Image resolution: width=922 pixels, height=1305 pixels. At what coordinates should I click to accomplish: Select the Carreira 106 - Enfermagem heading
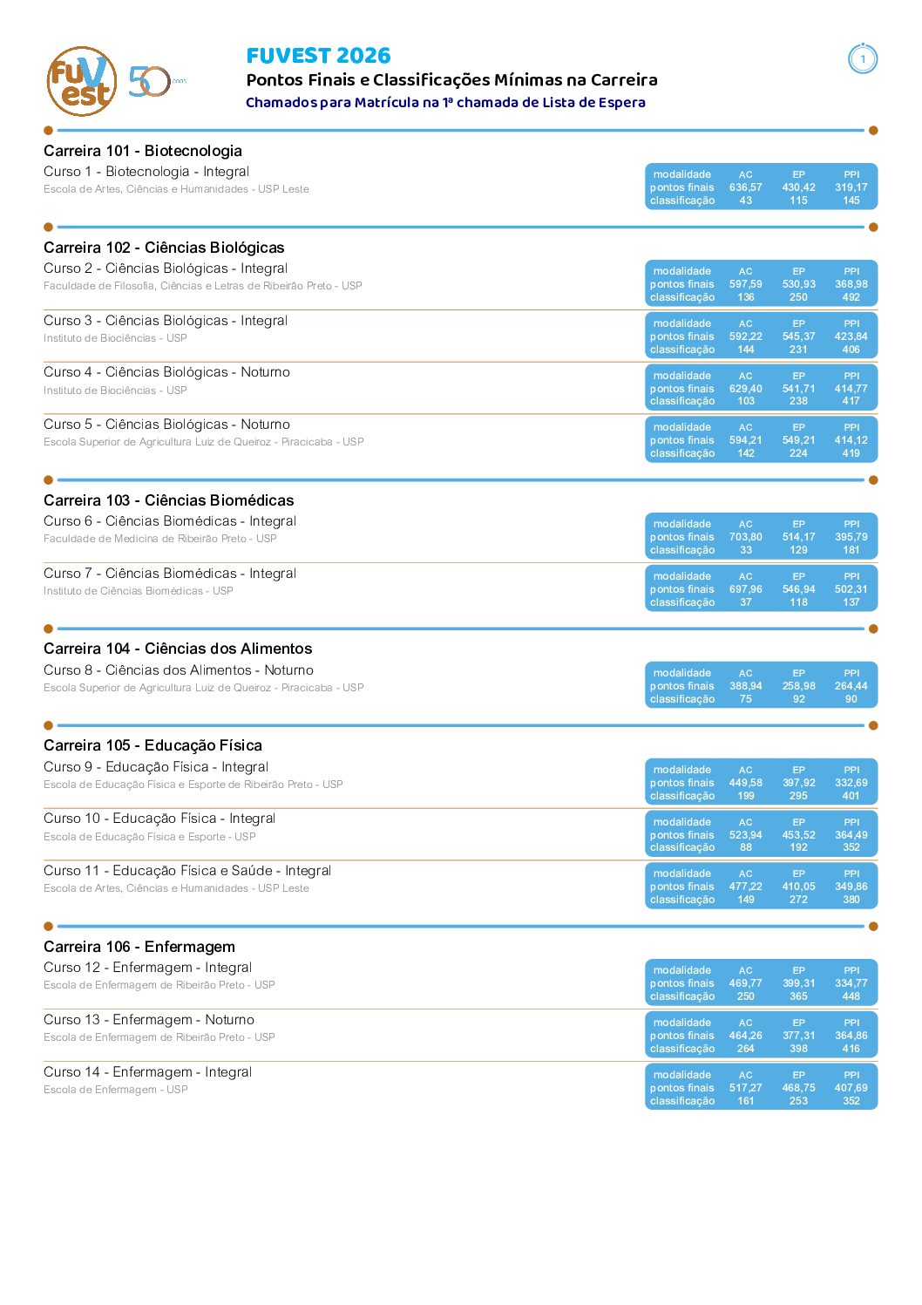tap(139, 947)
